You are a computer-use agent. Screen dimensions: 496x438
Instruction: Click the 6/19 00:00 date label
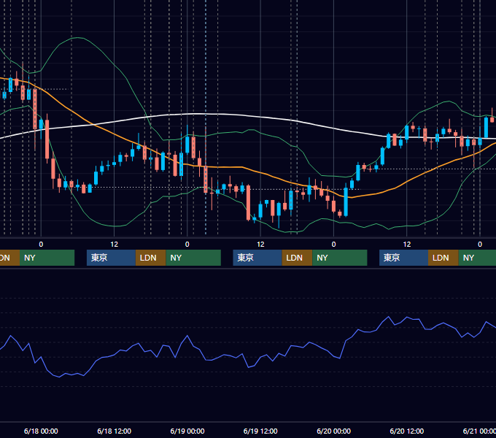[x=187, y=431]
